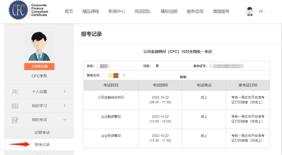Click the 13:00 - 15:00 exam time cell
The height and width of the screenshot is (155, 282).
(160, 119)
